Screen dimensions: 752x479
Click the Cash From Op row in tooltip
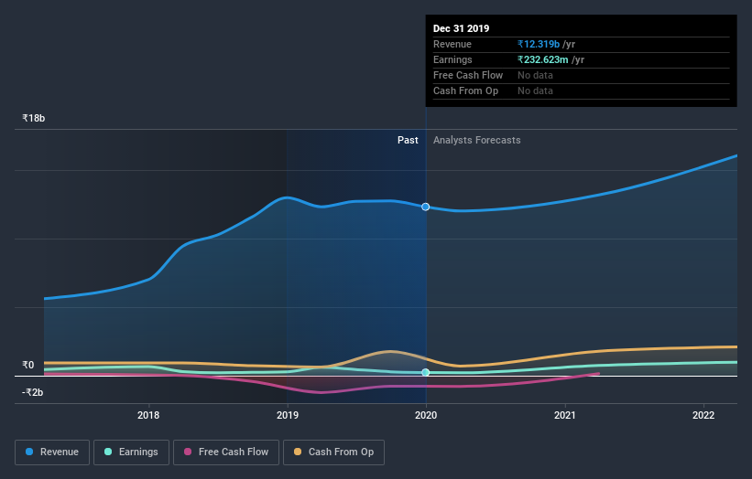pyautogui.click(x=582, y=90)
